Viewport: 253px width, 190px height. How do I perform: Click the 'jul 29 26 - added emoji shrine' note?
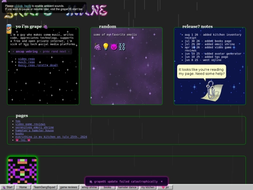[x=210, y=44]
